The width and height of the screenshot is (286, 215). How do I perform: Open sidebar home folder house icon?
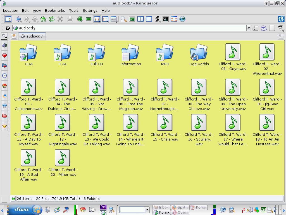point(4,86)
